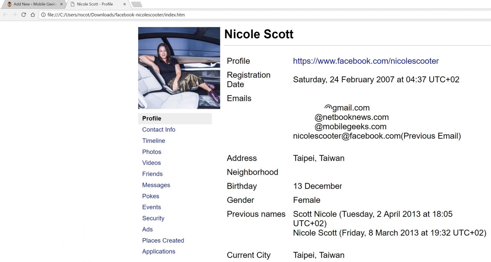Select Profile in the sidebar
Image resolution: width=491 pixels, height=262 pixels.
tap(175, 119)
